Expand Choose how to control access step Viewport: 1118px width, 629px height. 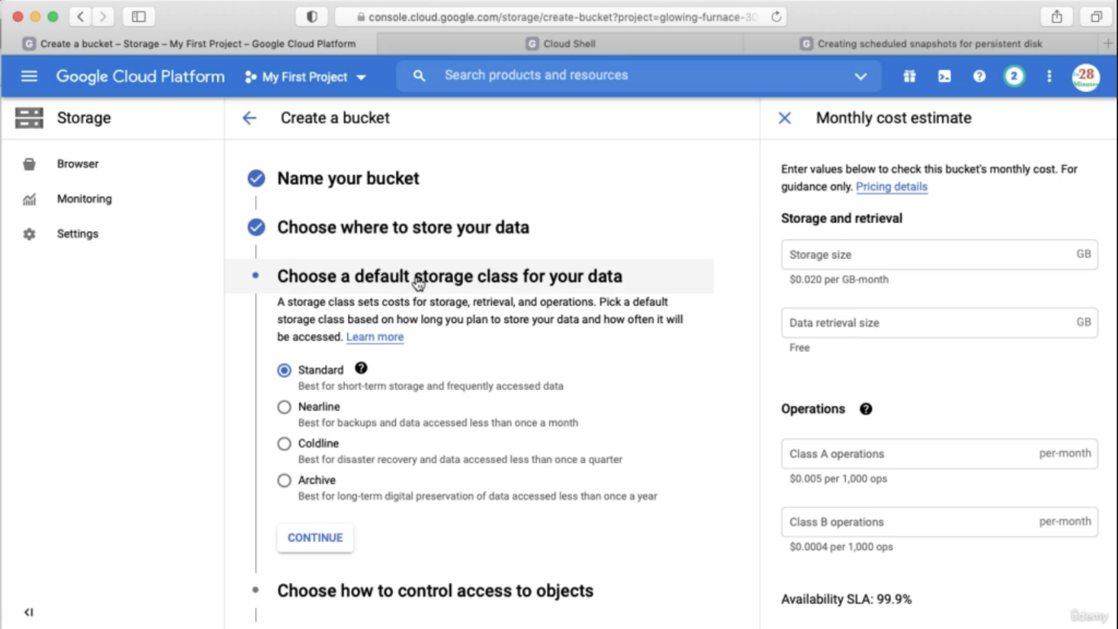click(435, 591)
